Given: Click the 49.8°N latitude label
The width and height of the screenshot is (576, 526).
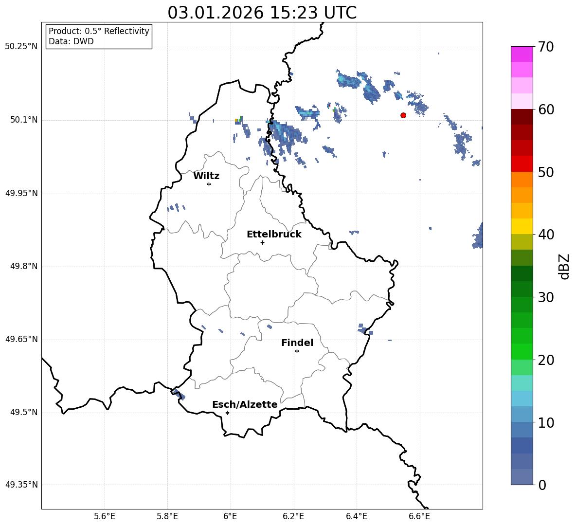Looking at the screenshot, I should coord(24,266).
